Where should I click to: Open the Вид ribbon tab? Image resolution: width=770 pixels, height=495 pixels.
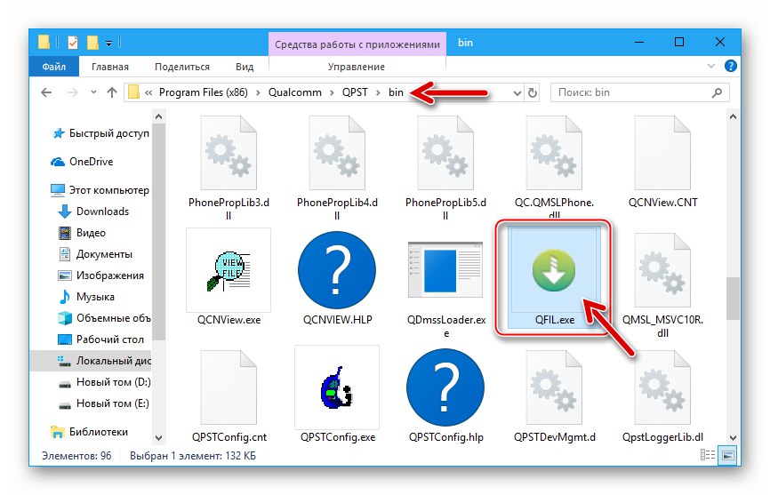click(245, 67)
